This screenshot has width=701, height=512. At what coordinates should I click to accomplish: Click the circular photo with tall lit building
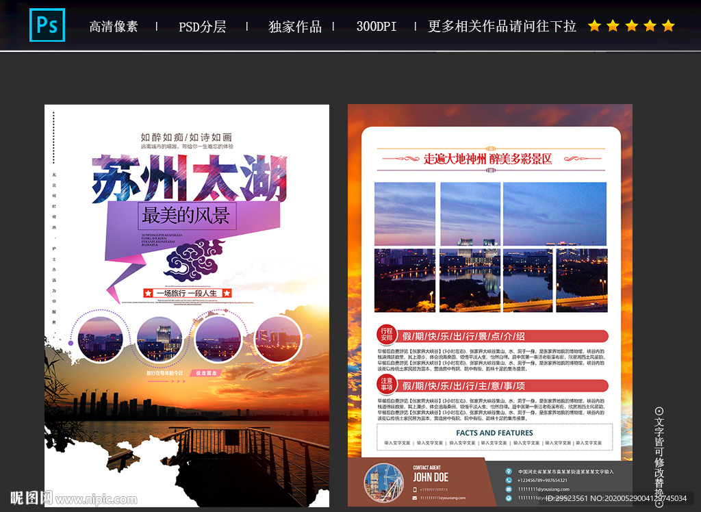(x=160, y=339)
